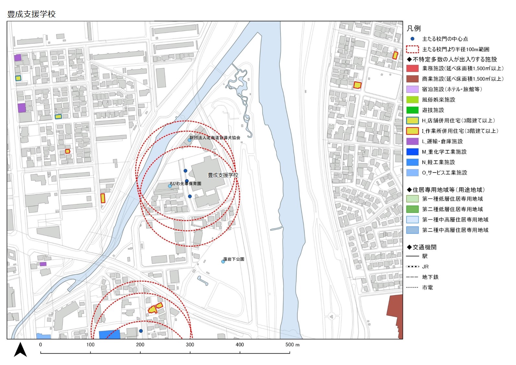Click the ◆住居専用地域等(用途地域) heading
516x365 pixels.
[446, 190]
